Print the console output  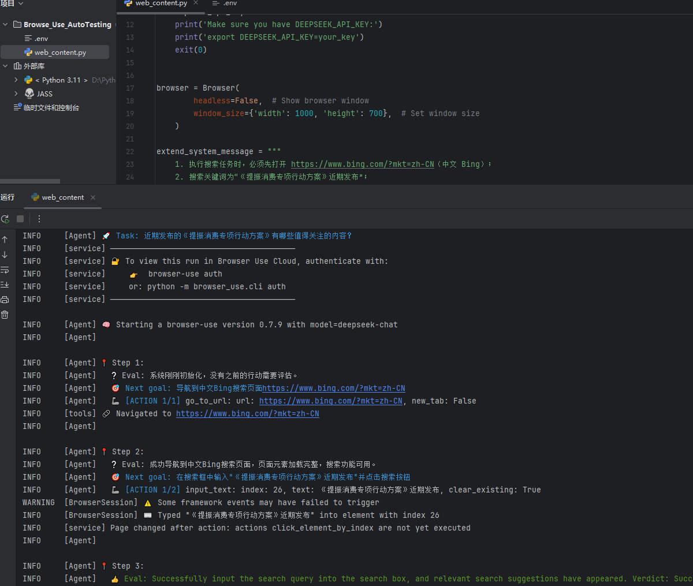click(5, 300)
